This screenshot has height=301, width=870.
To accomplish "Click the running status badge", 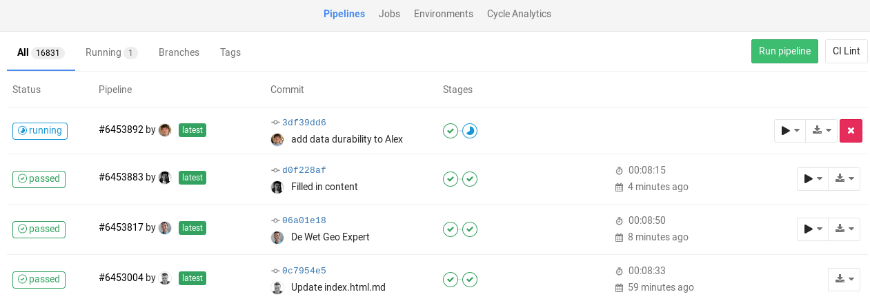I will [x=40, y=131].
